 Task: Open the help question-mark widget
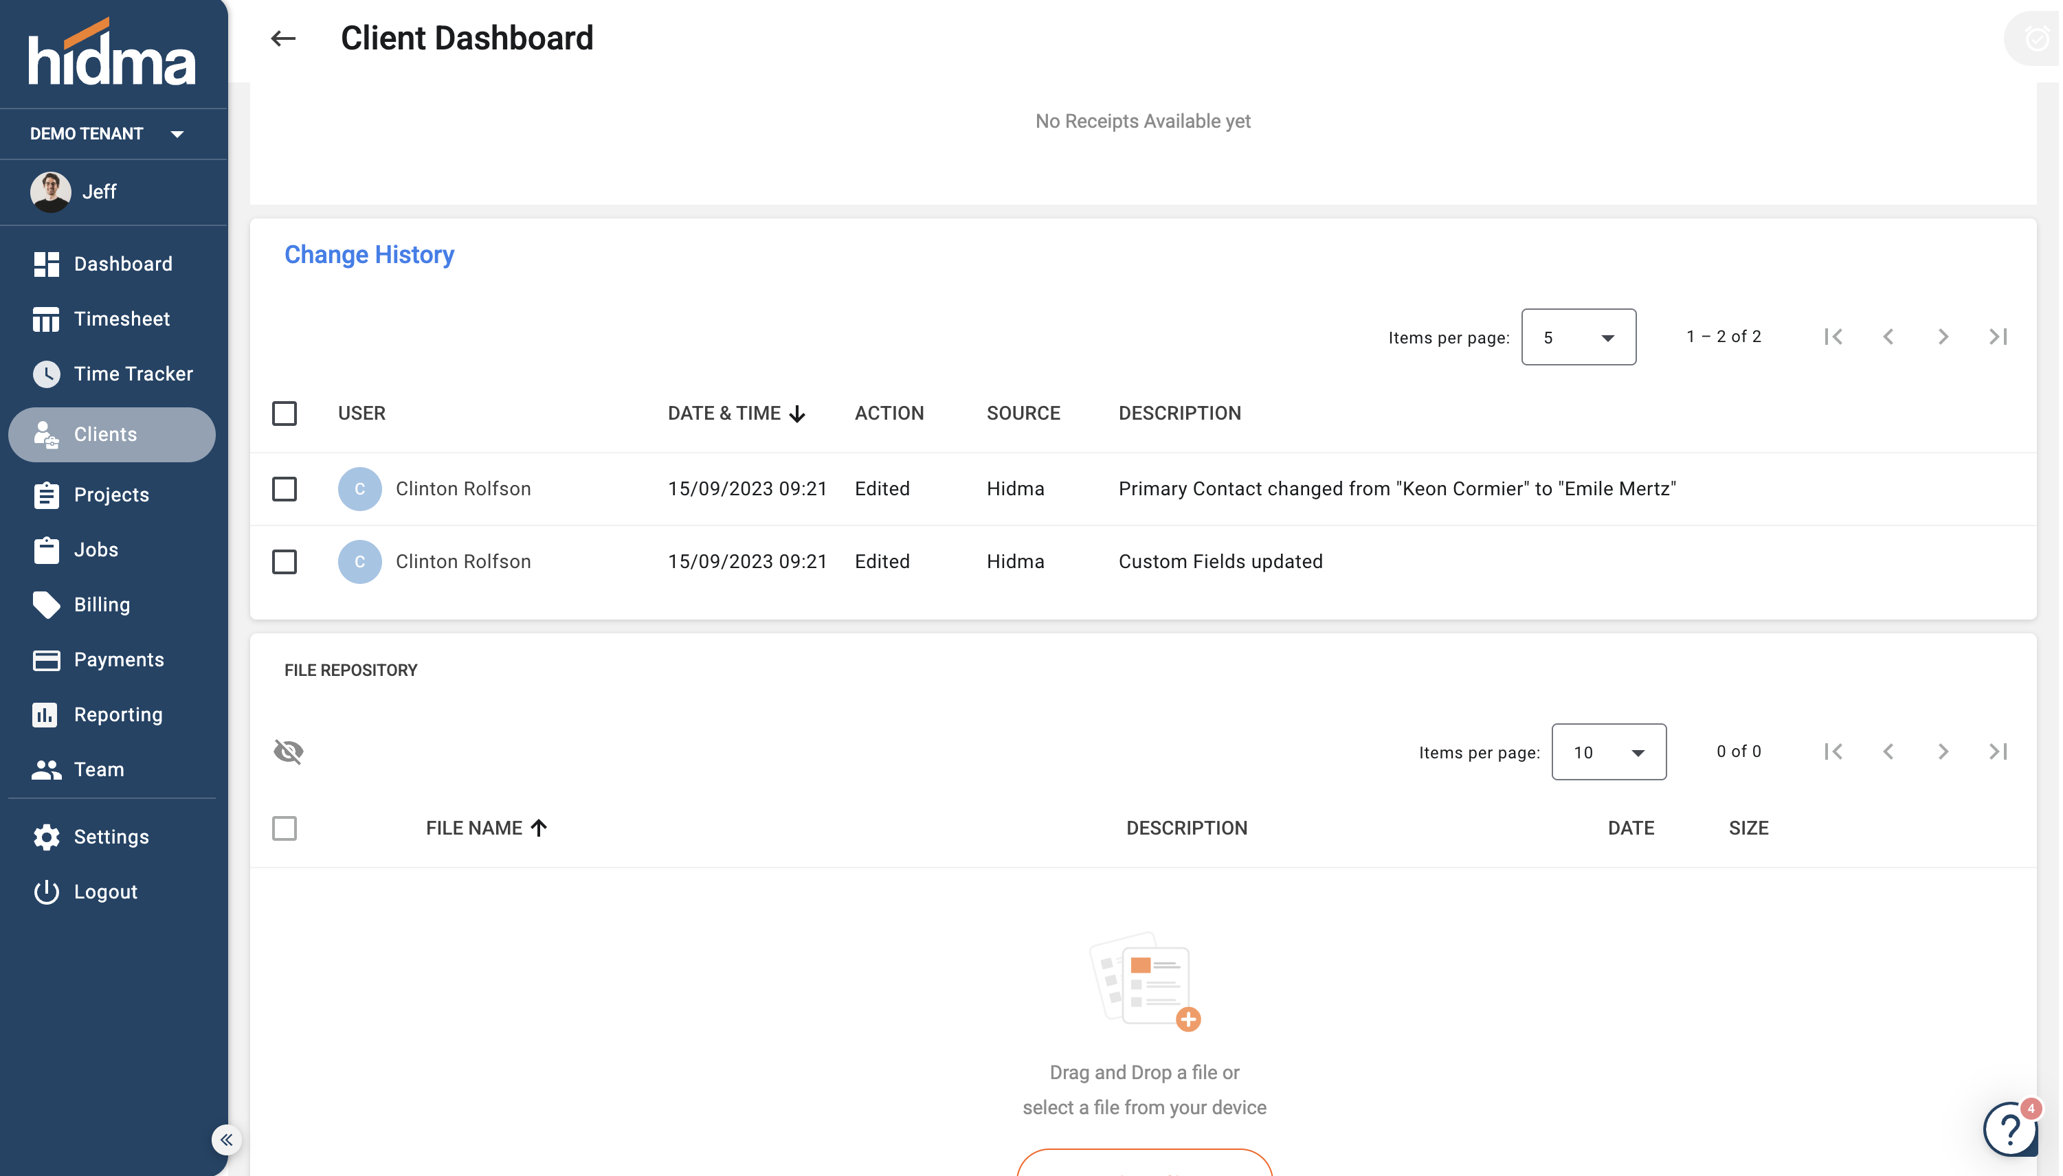click(x=2011, y=1129)
